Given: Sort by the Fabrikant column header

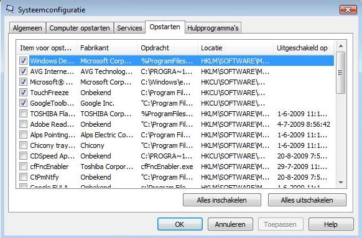Looking at the screenshot, I should (x=107, y=48).
